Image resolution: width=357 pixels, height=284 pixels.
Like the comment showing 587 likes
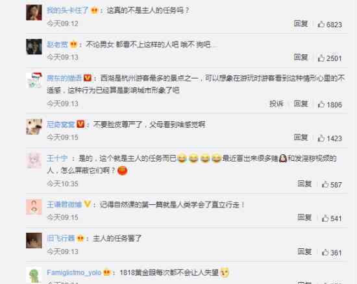[325, 184]
